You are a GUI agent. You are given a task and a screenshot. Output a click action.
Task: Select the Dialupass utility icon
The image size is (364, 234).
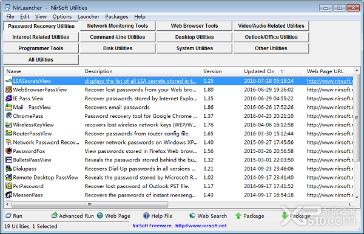tap(8, 169)
